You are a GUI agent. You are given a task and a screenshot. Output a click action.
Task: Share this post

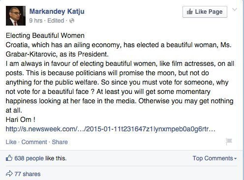(x=60, y=142)
